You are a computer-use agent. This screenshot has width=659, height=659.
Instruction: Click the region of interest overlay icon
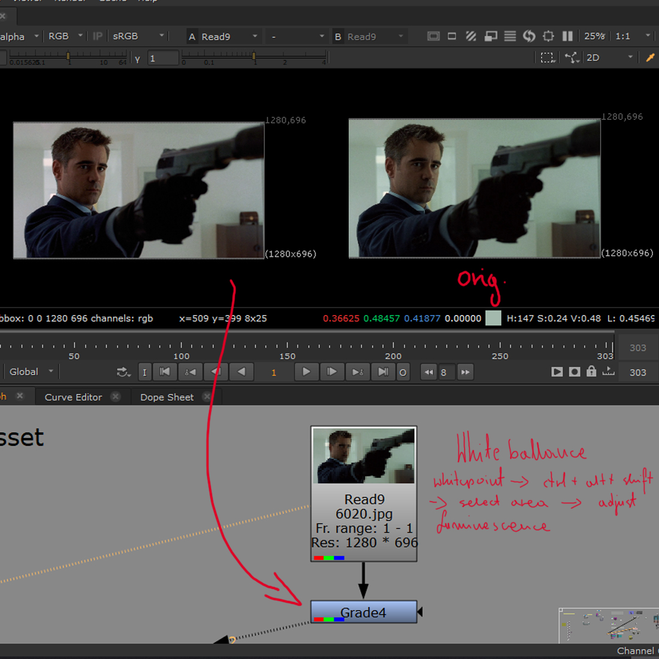tap(491, 37)
